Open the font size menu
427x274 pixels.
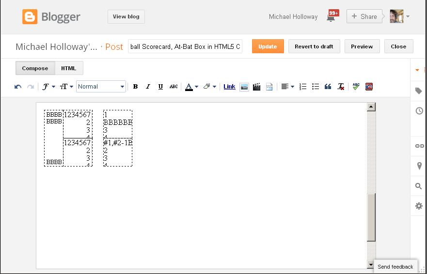[x=66, y=87]
